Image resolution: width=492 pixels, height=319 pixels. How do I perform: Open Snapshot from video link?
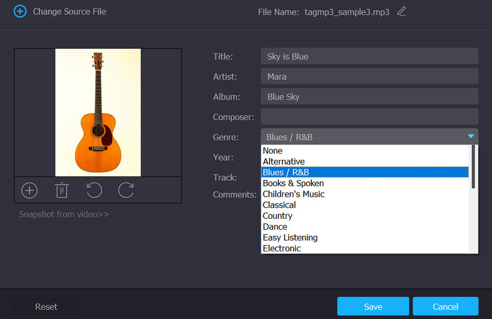point(64,215)
